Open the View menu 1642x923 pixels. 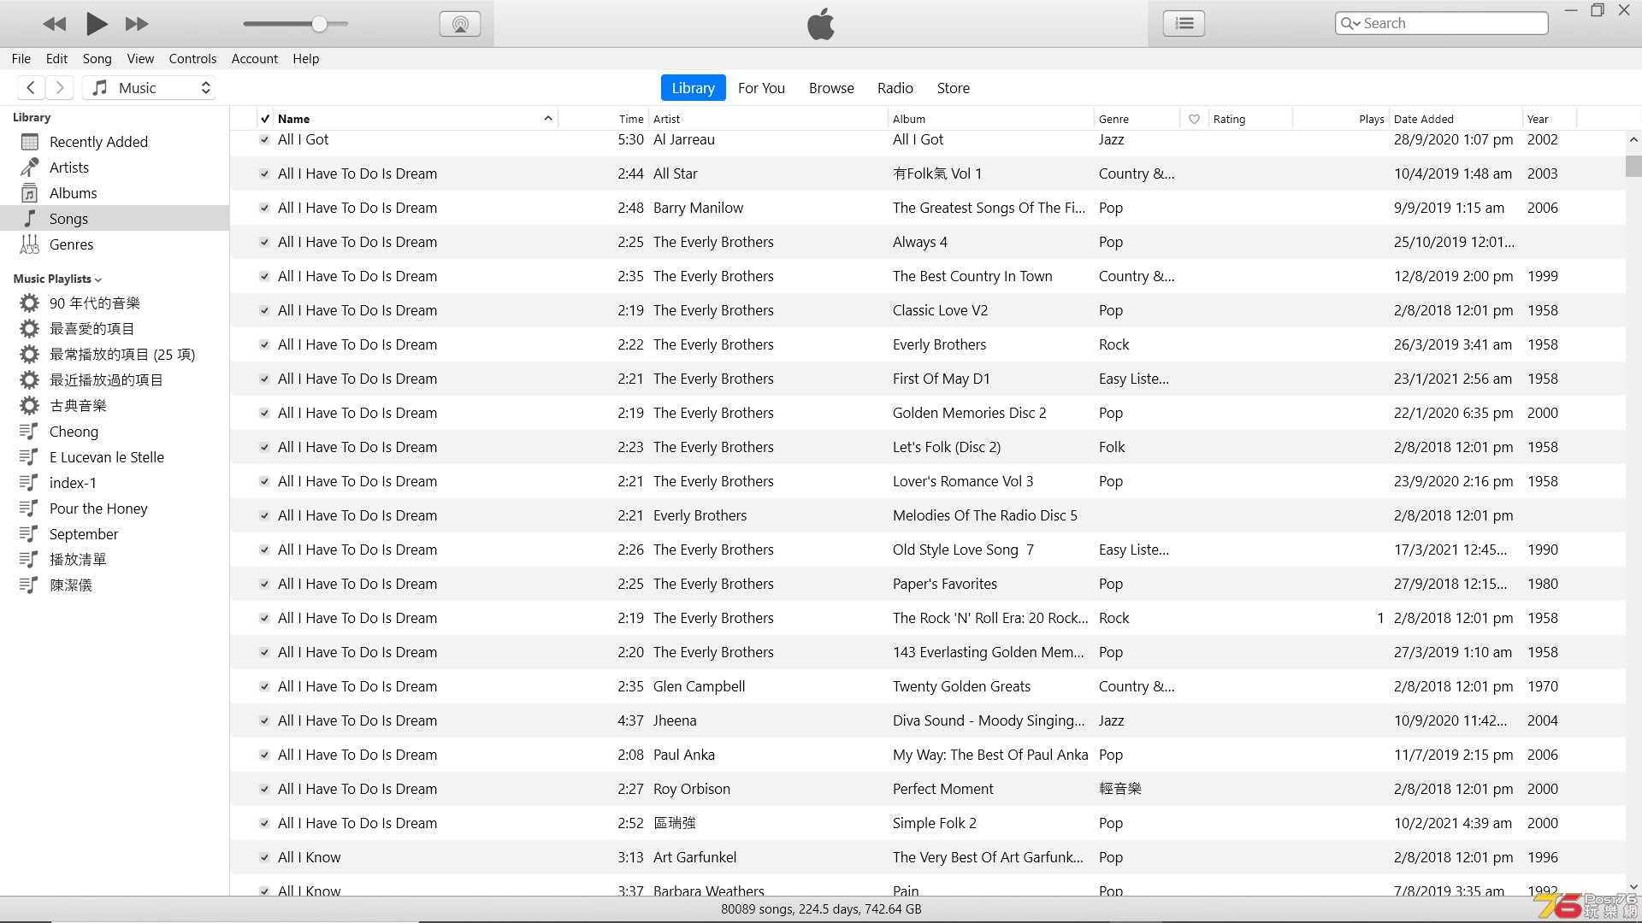[x=140, y=58]
